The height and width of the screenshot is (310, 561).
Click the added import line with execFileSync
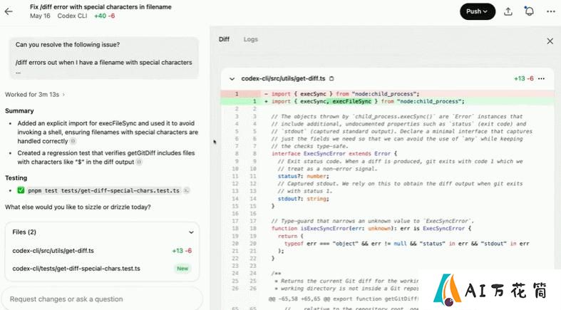tap(388, 101)
